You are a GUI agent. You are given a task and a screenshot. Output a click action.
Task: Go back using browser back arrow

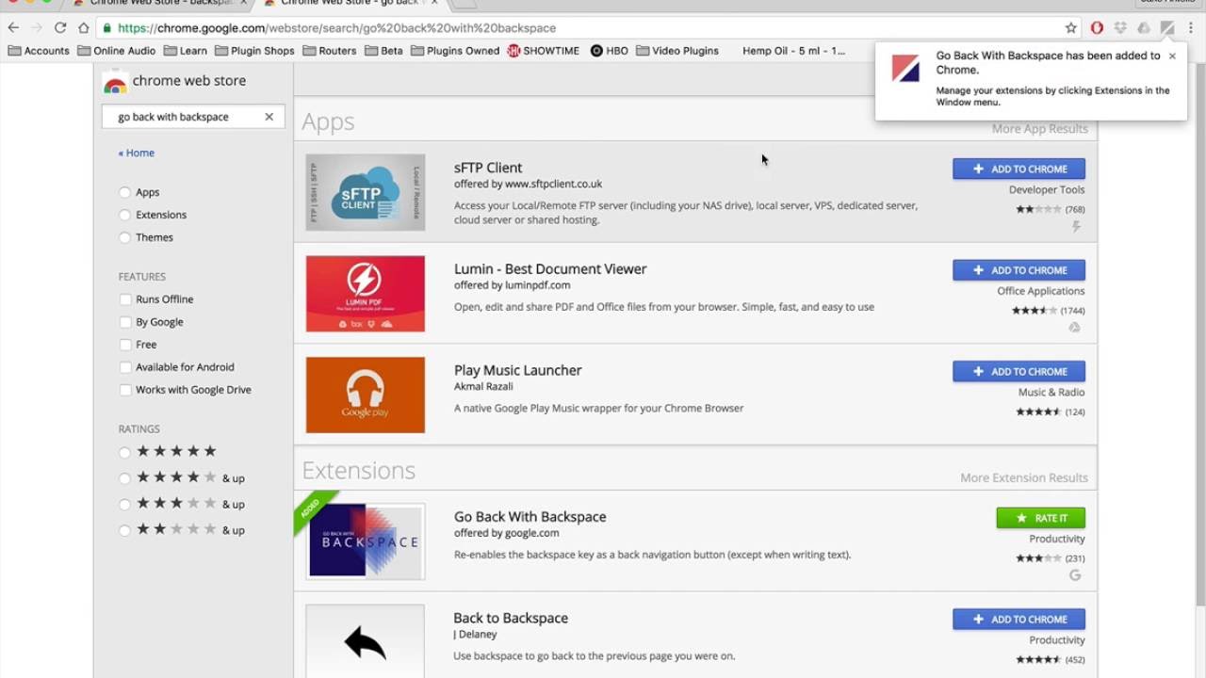coord(13,28)
